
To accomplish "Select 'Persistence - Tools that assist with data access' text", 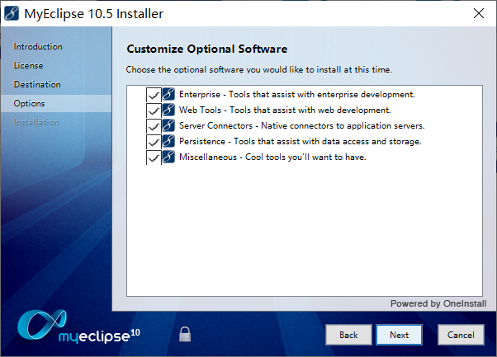I will [x=301, y=141].
